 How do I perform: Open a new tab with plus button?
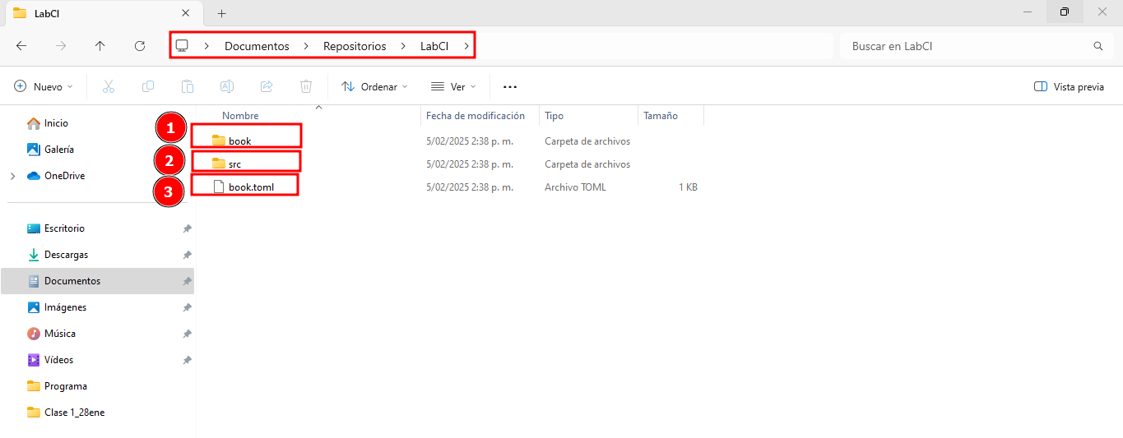221,13
